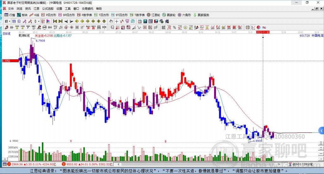The width and height of the screenshot is (324, 174).
Task: Click the 601728 中国电信 stock label
Action: coord(311,35)
